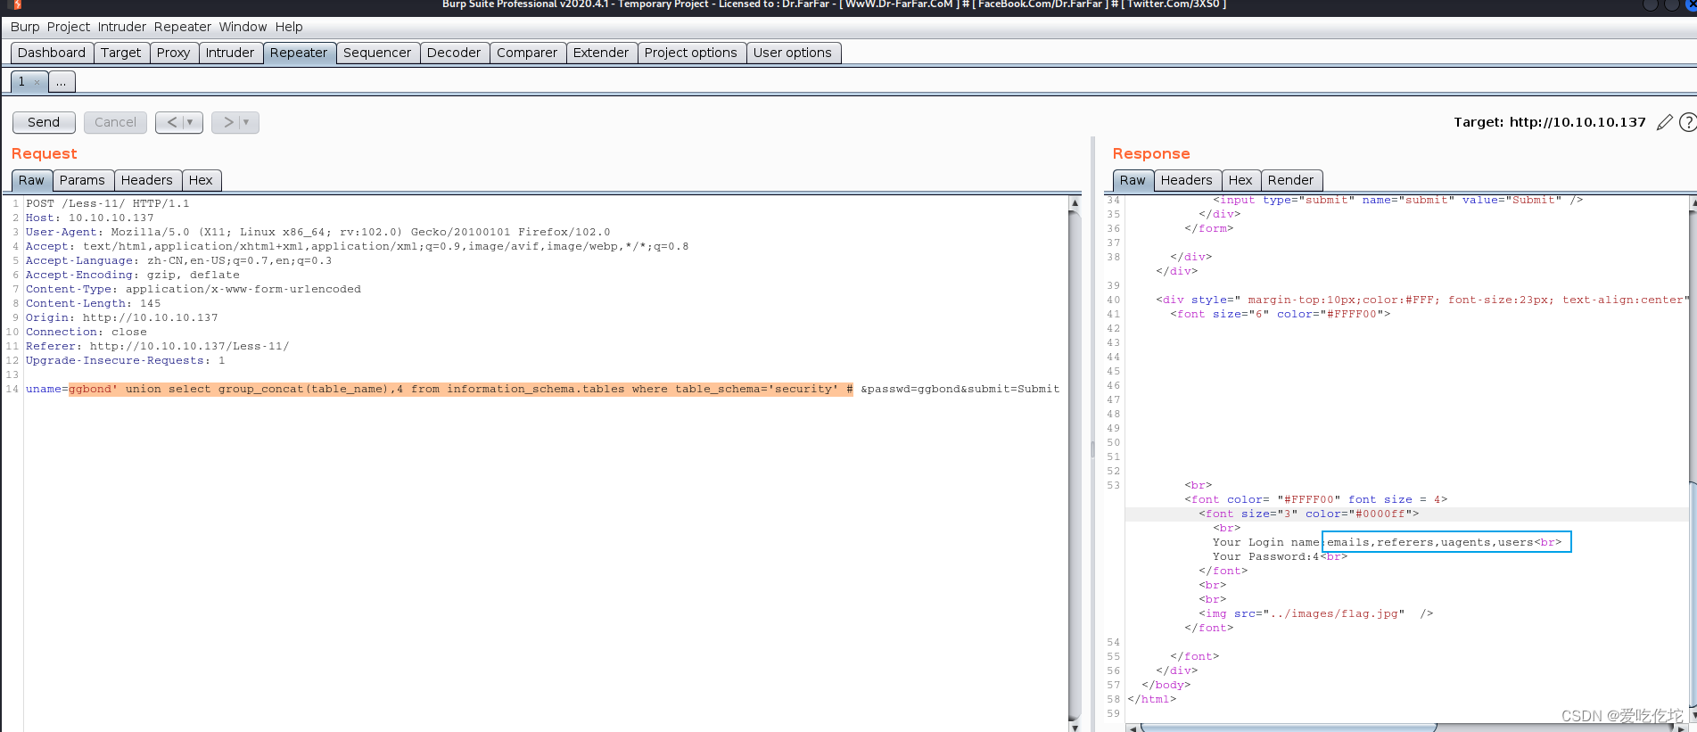Viewport: 1697px width, 732px height.
Task: Open the Project menu
Action: [69, 27]
